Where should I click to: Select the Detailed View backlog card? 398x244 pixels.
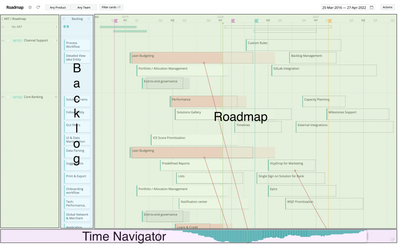pos(77,58)
